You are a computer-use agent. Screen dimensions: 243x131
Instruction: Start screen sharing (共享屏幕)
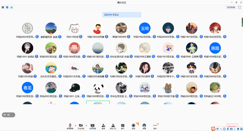92,126
